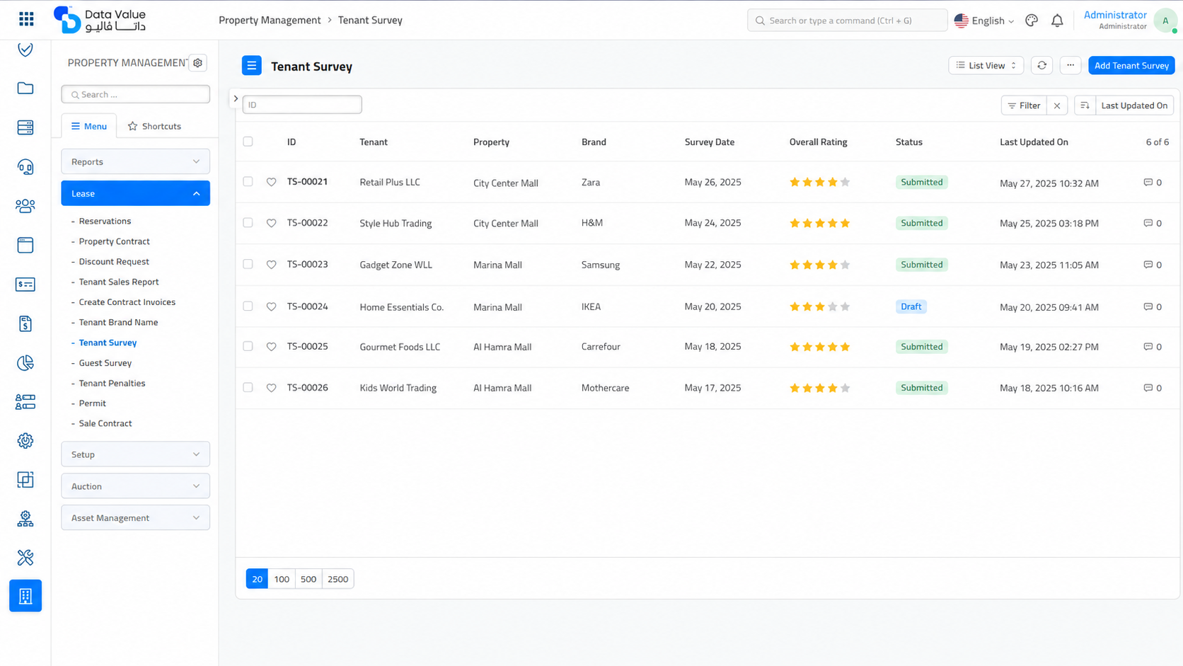The width and height of the screenshot is (1183, 666).
Task: Expand the Auction menu section
Action: point(136,486)
